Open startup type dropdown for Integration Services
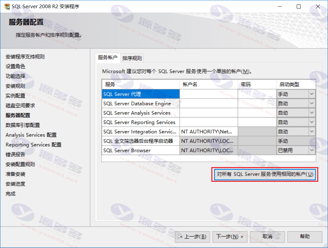 tap(312, 132)
